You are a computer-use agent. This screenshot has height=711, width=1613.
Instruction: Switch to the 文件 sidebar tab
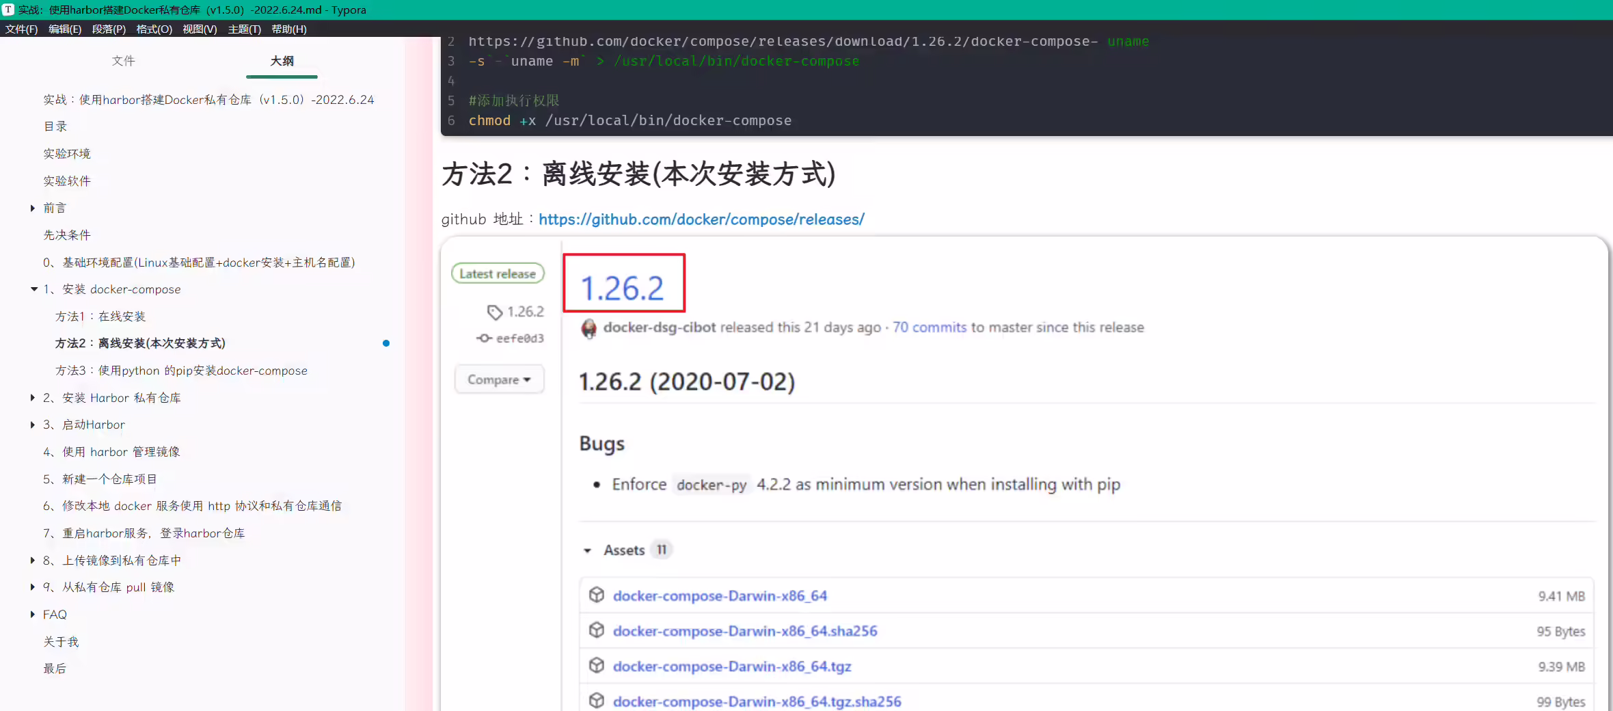tap(123, 61)
